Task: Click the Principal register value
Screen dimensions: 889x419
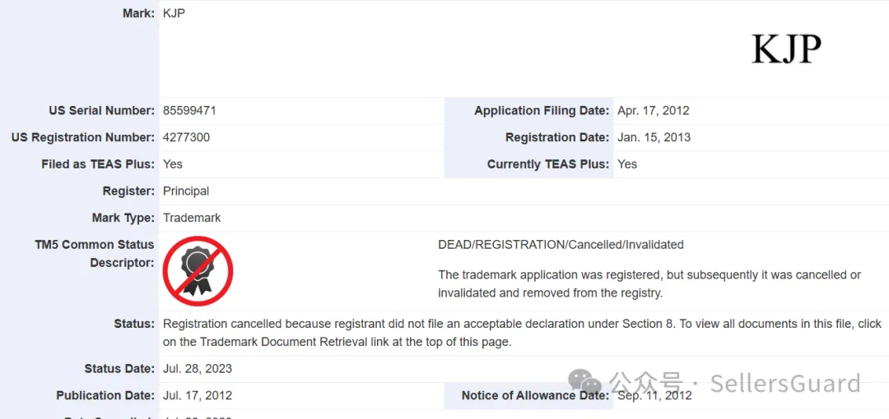Action: pyautogui.click(x=186, y=191)
